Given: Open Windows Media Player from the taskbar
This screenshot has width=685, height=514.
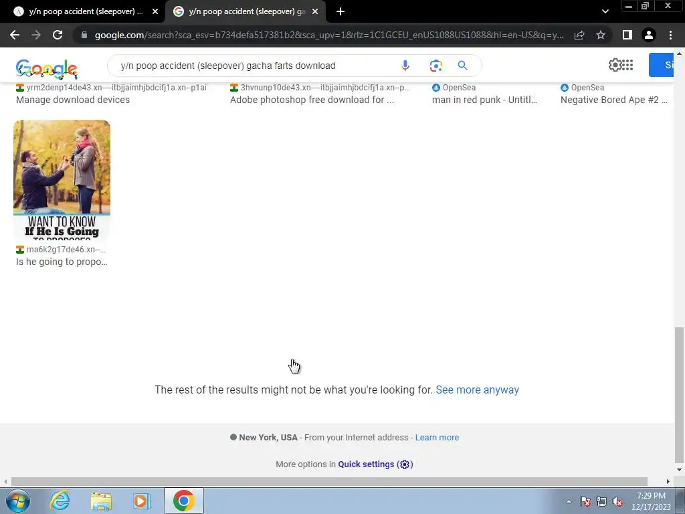Looking at the screenshot, I should point(141,501).
